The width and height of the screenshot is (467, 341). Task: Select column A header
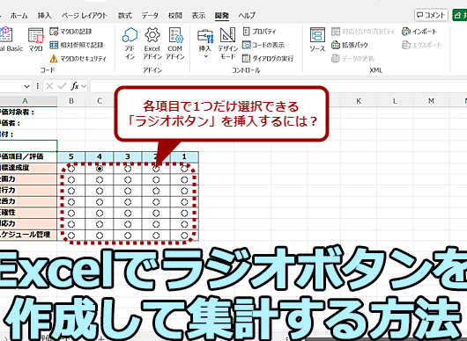coord(26,101)
